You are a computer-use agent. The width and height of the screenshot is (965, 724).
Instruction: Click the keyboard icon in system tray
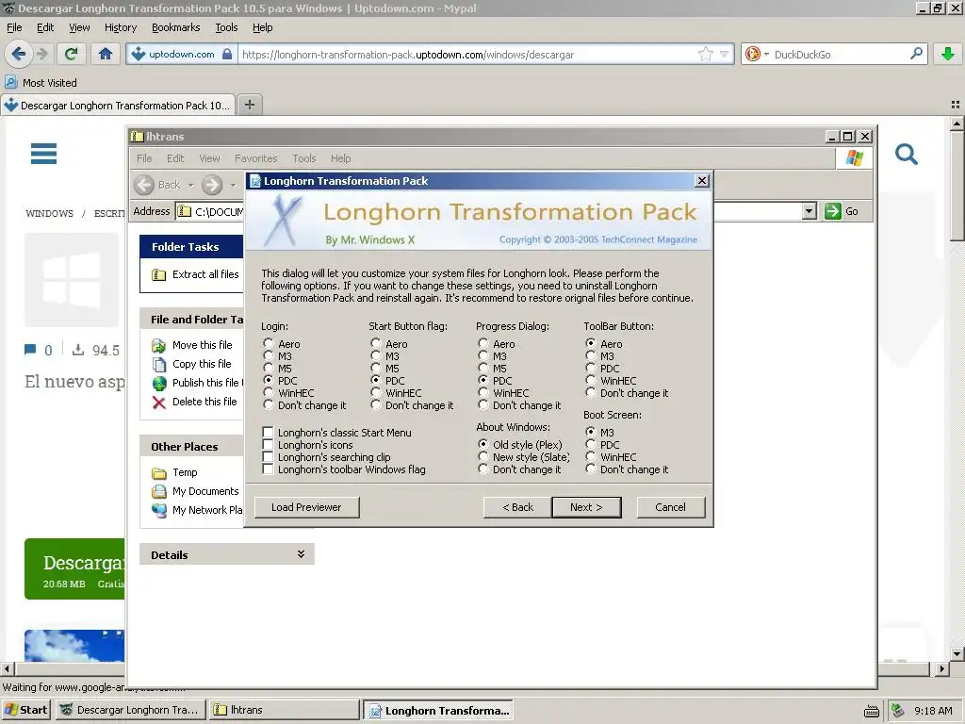[872, 711]
